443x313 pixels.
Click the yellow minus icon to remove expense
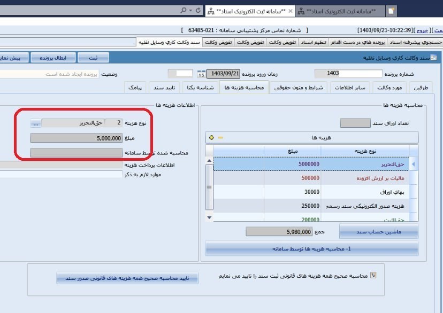pos(220,137)
